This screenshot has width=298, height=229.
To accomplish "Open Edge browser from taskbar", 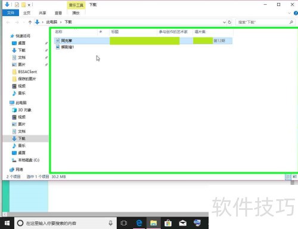I will coord(139,223).
